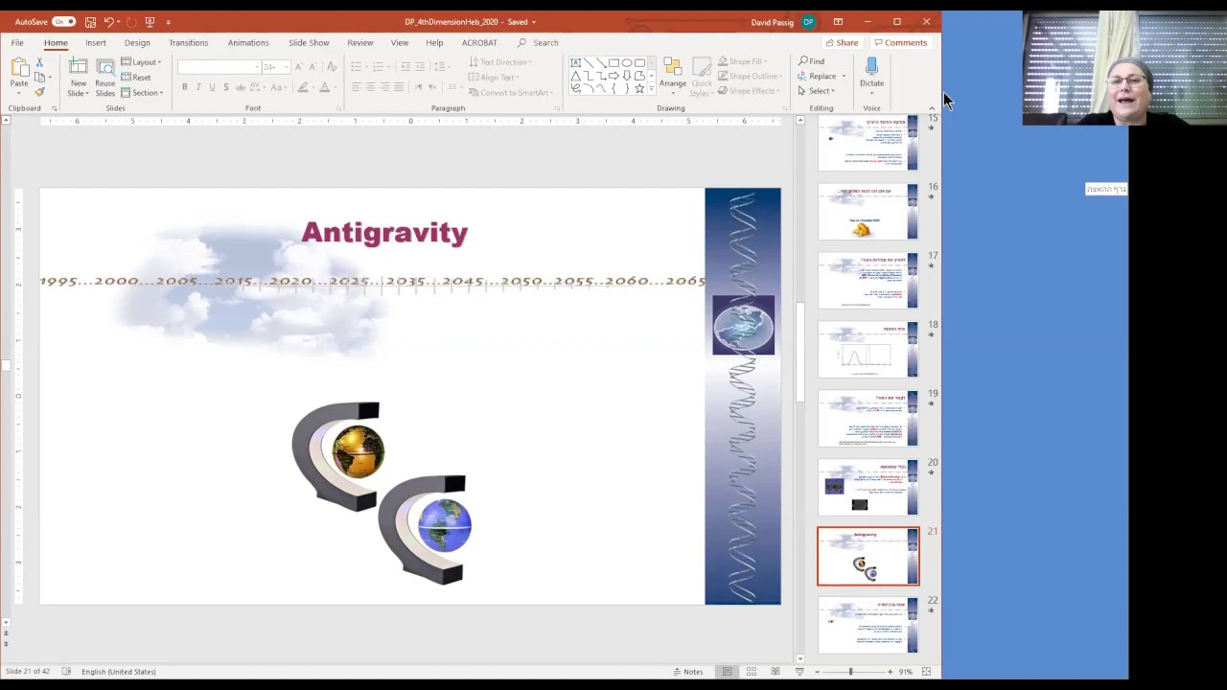Select the Oval shape in gallery
Screen dimensions: 1227x690
pos(627,63)
